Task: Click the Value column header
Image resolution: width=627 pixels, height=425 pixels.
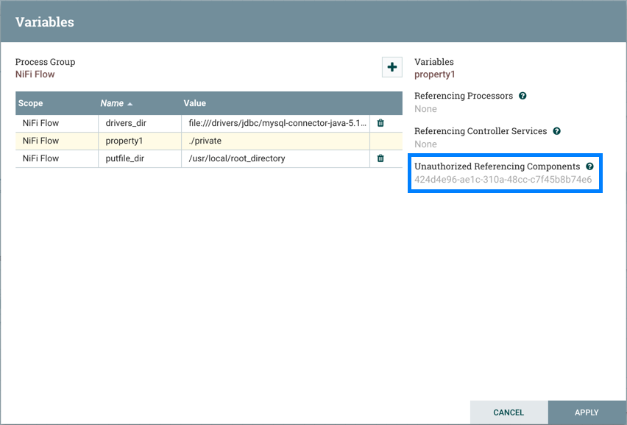Action: (x=195, y=103)
